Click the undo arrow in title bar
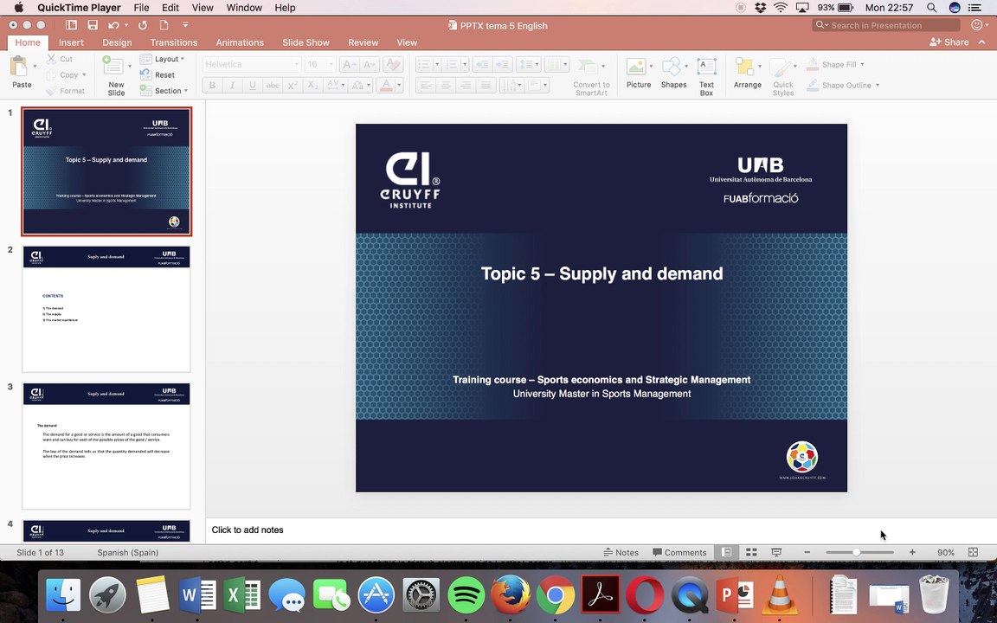Viewport: 997px width, 623px height. (x=114, y=25)
